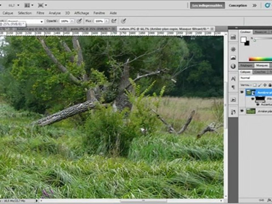Viewport: 272px width, 204px height.
Task: Toggle tablet pressure for opacity
Action: 79,21
